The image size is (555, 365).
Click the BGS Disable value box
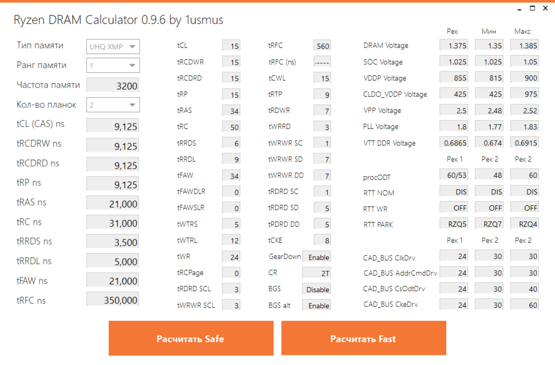pyautogui.click(x=316, y=289)
